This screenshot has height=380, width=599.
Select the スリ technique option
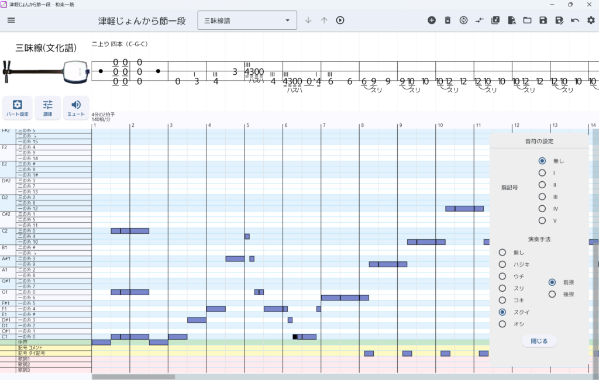502,288
